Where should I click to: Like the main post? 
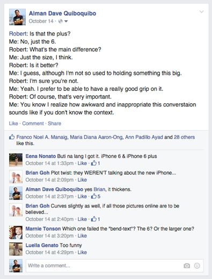coord(13,123)
